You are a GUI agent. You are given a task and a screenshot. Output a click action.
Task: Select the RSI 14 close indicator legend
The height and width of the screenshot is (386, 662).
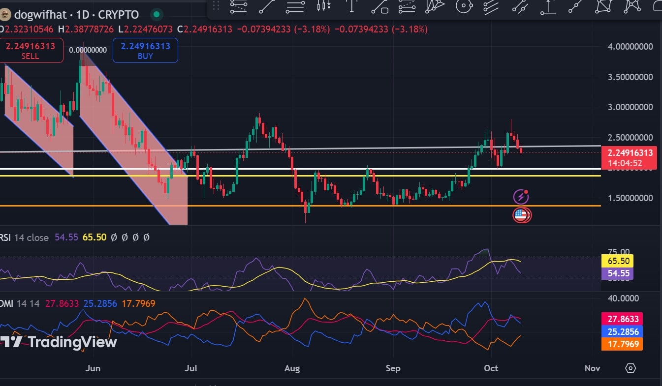coord(25,238)
